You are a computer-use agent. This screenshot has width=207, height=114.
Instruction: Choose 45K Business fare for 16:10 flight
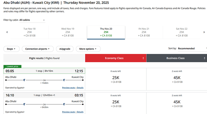pos(177,103)
